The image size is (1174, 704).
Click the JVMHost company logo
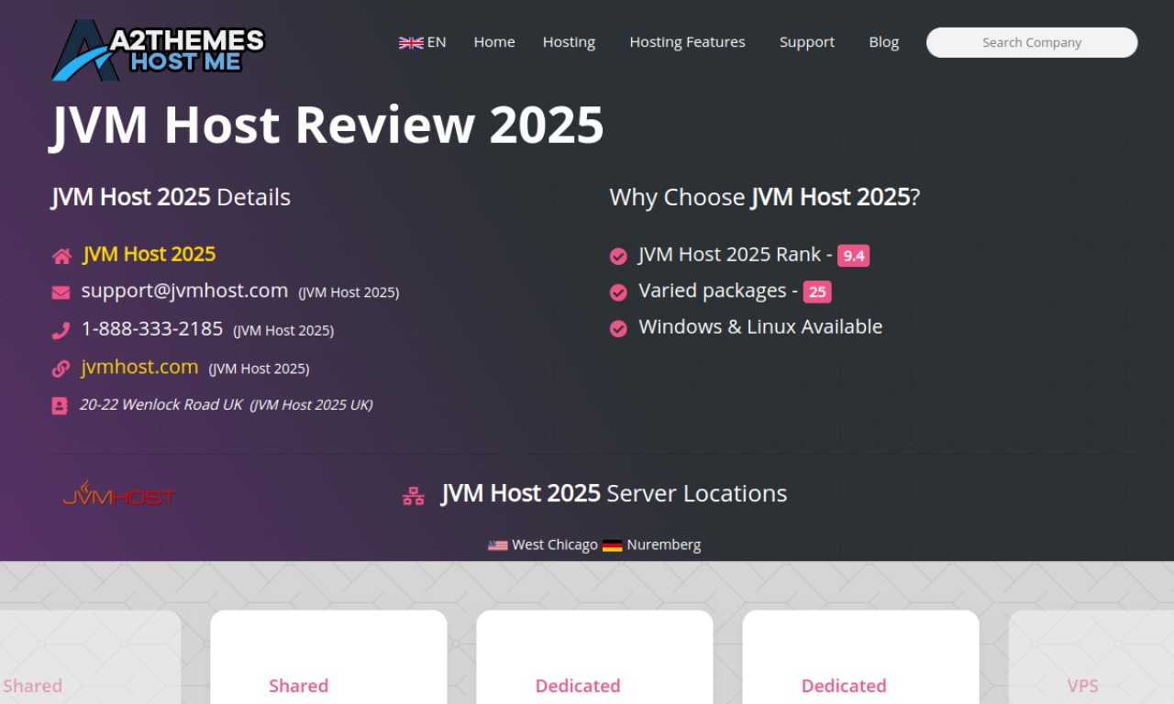point(118,493)
